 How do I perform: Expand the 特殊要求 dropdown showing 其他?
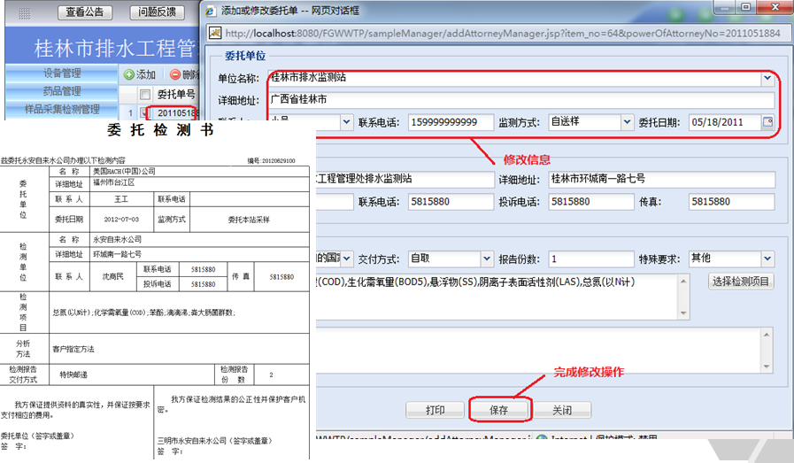(767, 259)
